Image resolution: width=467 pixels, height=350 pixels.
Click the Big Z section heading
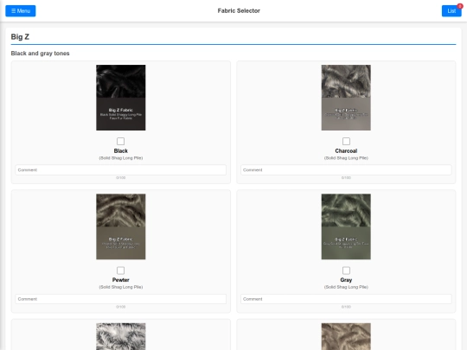[20, 37]
